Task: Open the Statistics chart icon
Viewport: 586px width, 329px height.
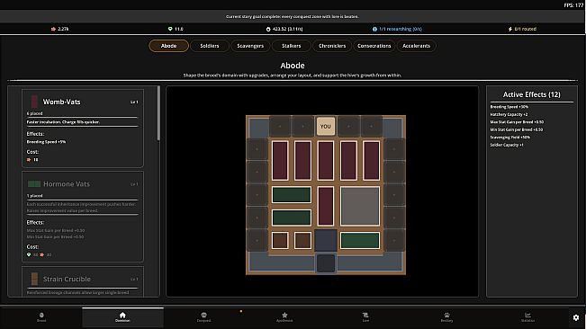Action: pyautogui.click(x=527, y=316)
